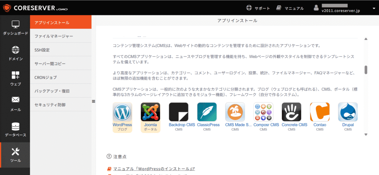Viewport: 379px width, 175px height.
Task: Click the book icon beside WordPress manual link
Action: 109,168
